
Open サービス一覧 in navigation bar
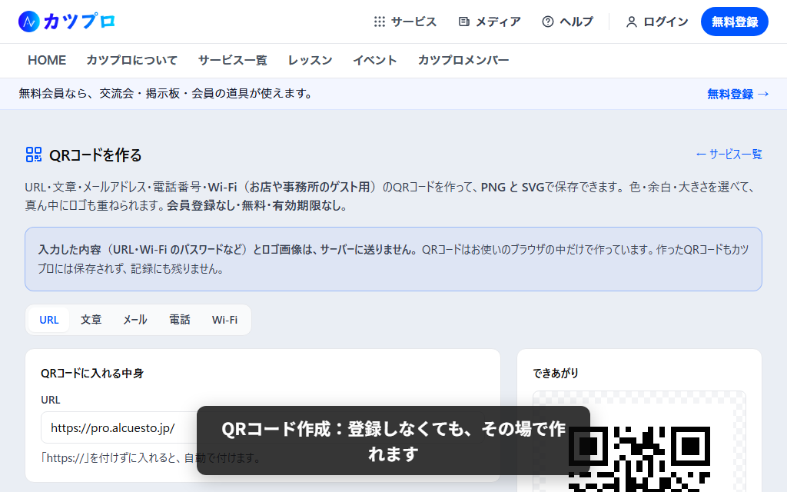(232, 60)
